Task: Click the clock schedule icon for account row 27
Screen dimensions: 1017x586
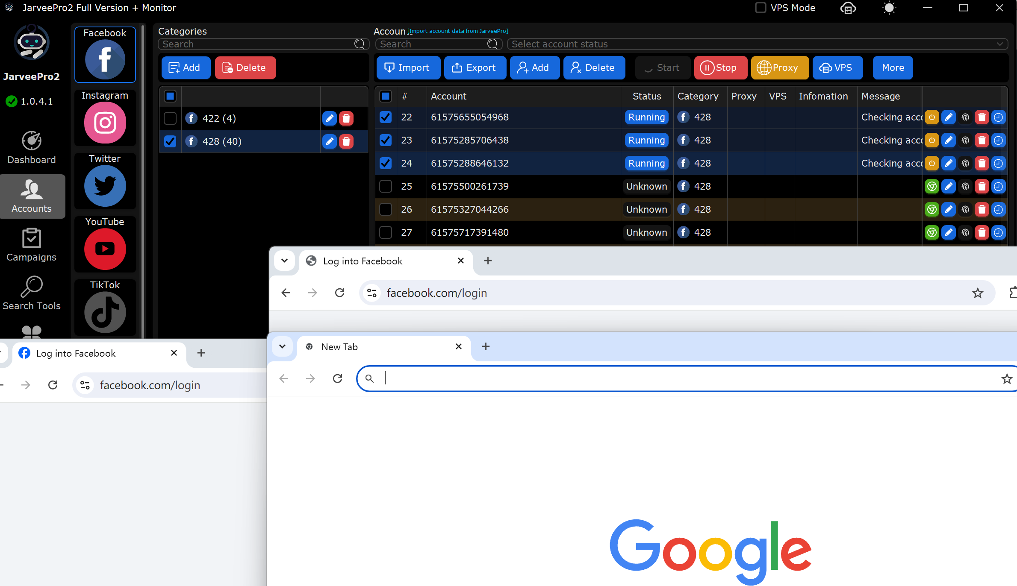Action: point(999,232)
